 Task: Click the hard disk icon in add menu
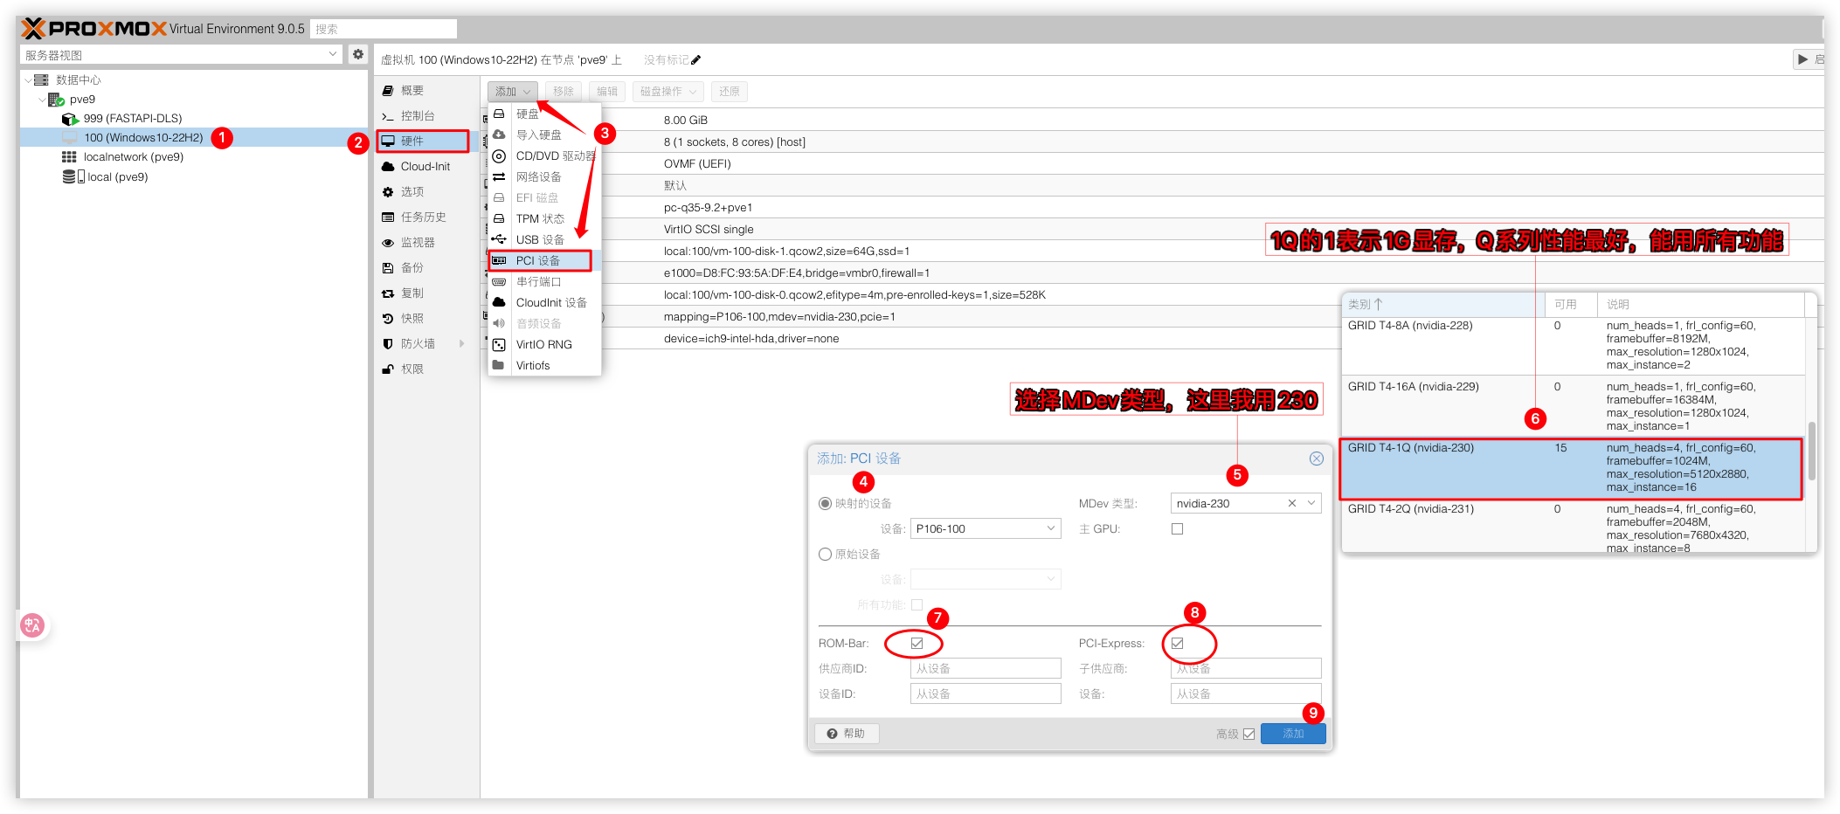click(499, 114)
